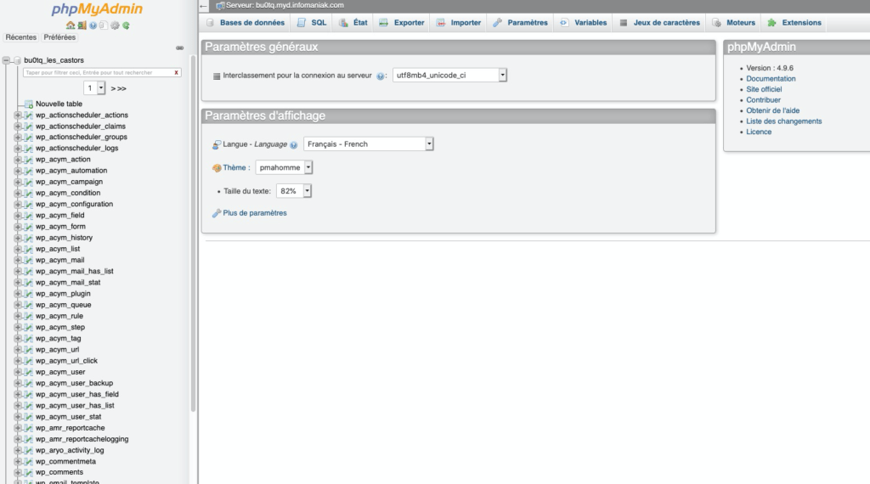Collapse the bu0tq_les_castors database tree
Screen dimensions: 870x484
(7, 60)
